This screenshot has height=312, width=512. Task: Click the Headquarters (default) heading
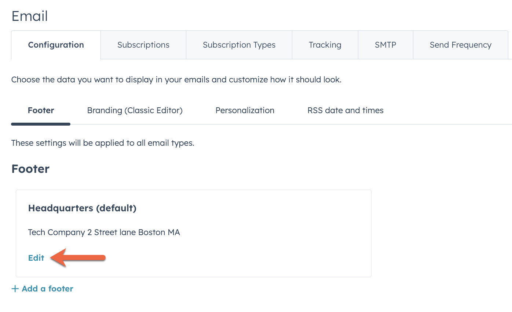(82, 208)
